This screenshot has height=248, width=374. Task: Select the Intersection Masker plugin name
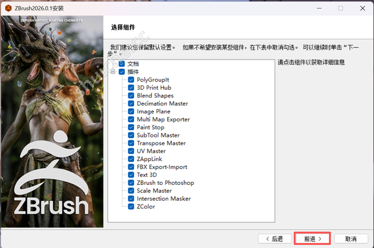(x=164, y=198)
